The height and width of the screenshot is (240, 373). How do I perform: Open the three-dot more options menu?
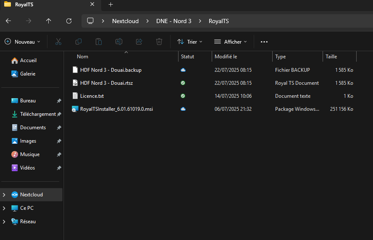tap(264, 42)
